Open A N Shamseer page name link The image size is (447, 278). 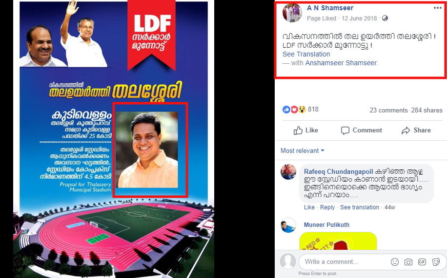[330, 8]
